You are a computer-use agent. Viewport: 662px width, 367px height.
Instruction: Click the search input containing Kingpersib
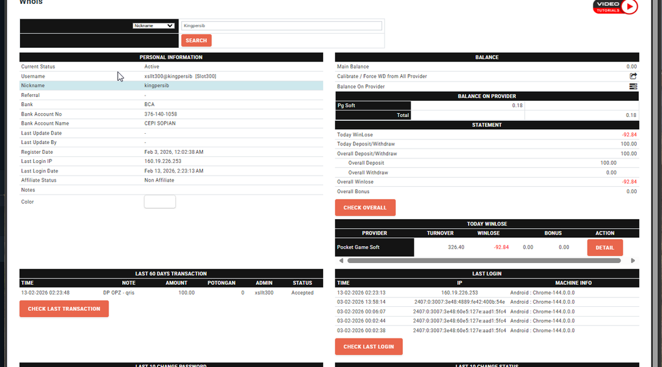tap(282, 26)
